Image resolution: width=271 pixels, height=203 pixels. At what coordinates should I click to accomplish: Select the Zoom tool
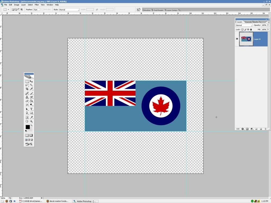31,121
